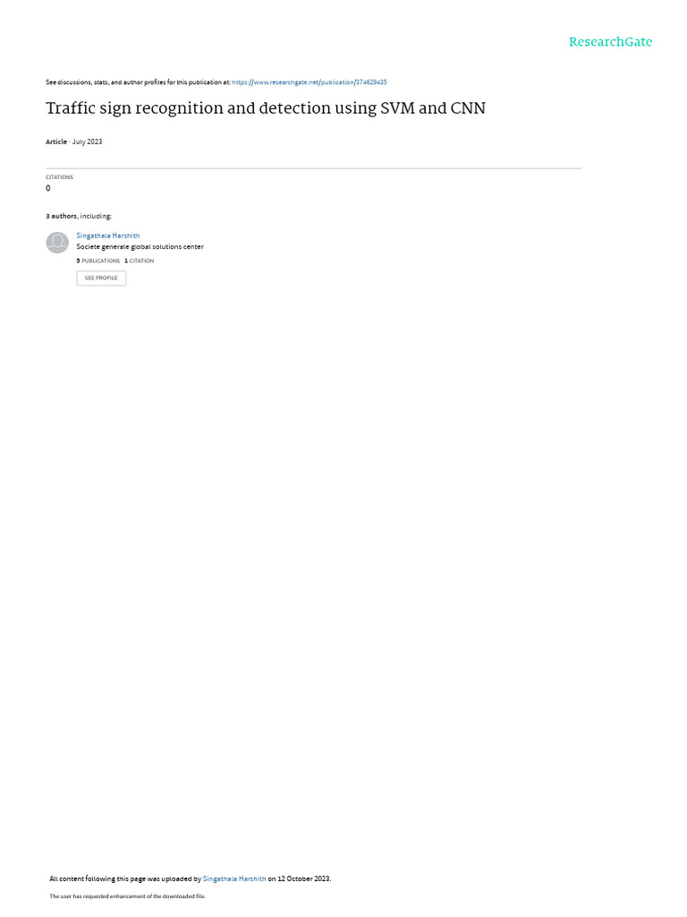Viewport: 687px width, 917px height.
Task: Click the Article type label
Action: coord(56,142)
